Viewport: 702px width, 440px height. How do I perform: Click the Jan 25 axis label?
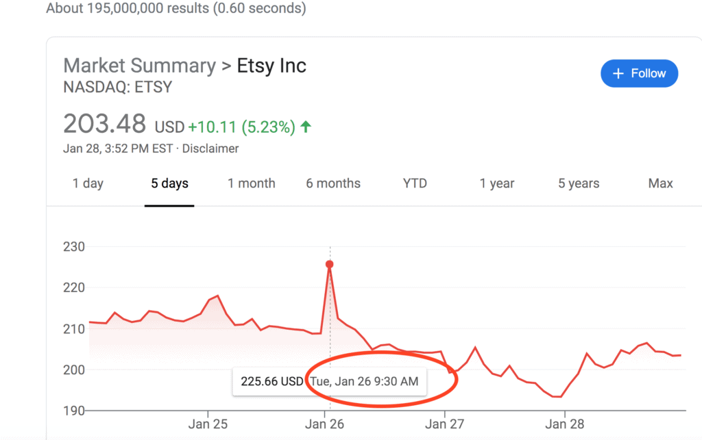coord(208,424)
